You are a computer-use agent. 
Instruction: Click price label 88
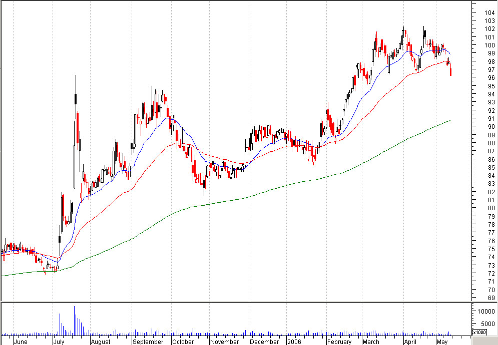coord(491,143)
